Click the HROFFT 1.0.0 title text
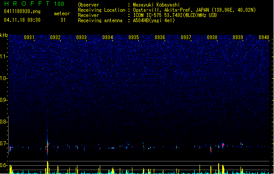The image size is (274, 174). (x=34, y=3)
